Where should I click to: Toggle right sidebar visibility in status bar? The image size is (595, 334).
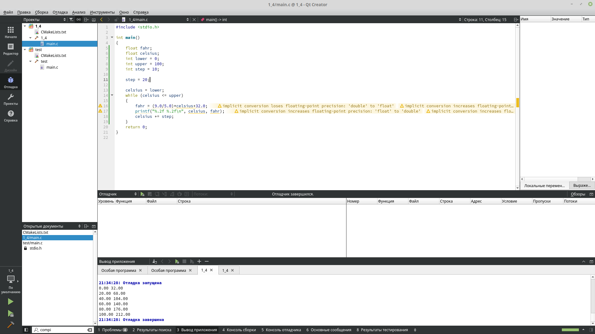click(591, 330)
